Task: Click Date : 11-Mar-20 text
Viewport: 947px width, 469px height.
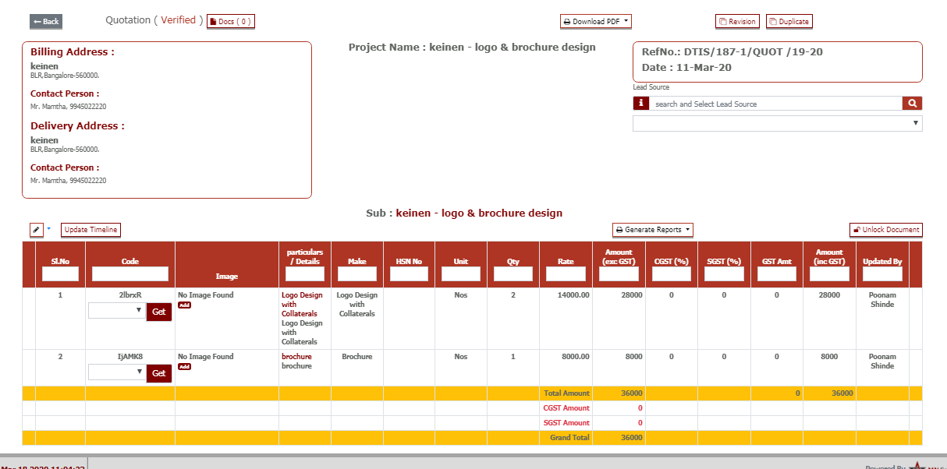Action: click(686, 68)
